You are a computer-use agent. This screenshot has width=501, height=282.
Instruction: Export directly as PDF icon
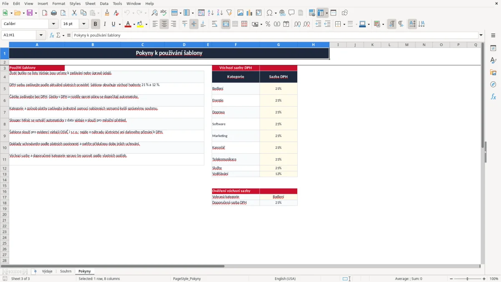click(x=45, y=13)
